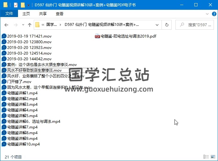This screenshot has width=218, height=161.
Task: Open the recent locations dropdown arrow
Action: coord(22,25)
